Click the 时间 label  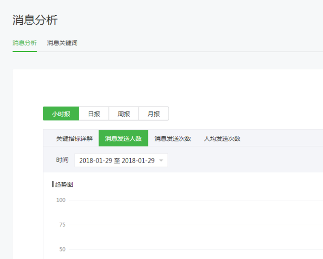62,160
